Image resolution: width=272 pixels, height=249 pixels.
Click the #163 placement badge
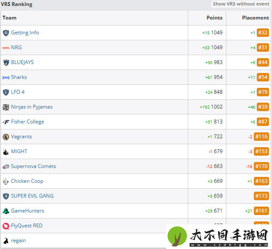coord(261,181)
